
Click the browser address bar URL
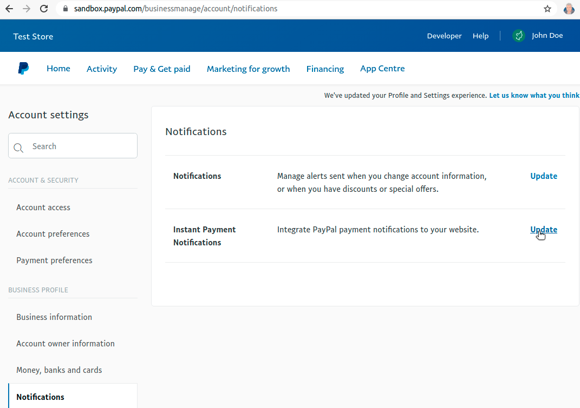(175, 9)
